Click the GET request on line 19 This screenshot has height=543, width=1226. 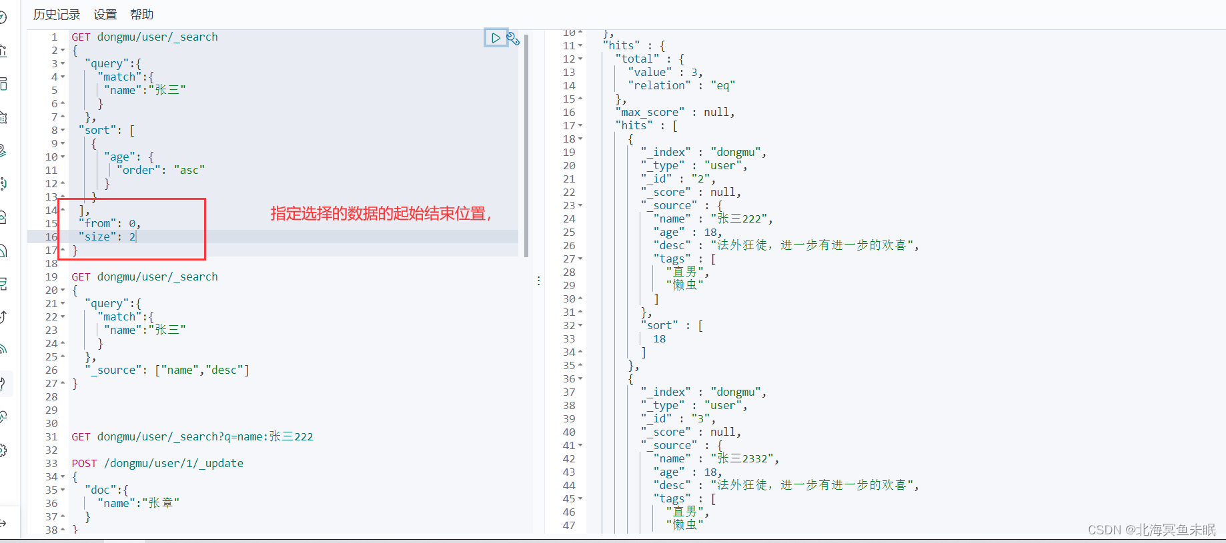coord(145,277)
